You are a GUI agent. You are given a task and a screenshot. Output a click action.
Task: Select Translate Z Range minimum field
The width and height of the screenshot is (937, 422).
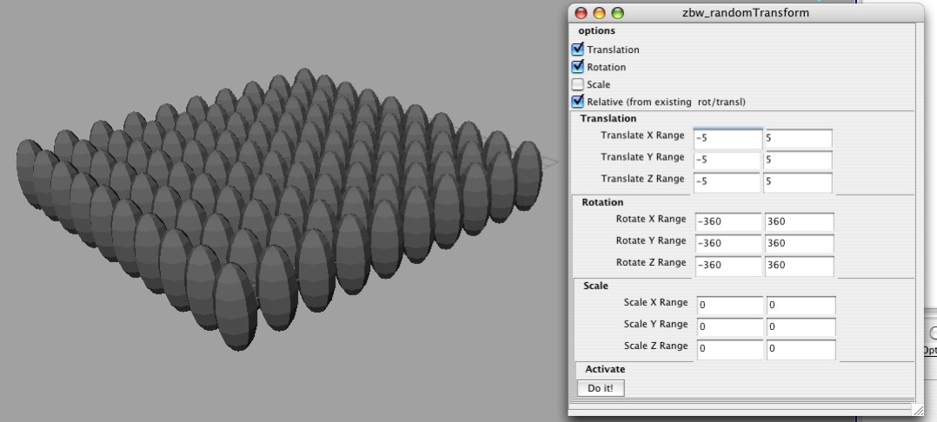(728, 182)
